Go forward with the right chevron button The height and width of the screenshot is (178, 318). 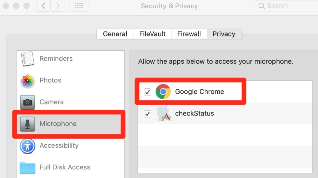click(58, 6)
